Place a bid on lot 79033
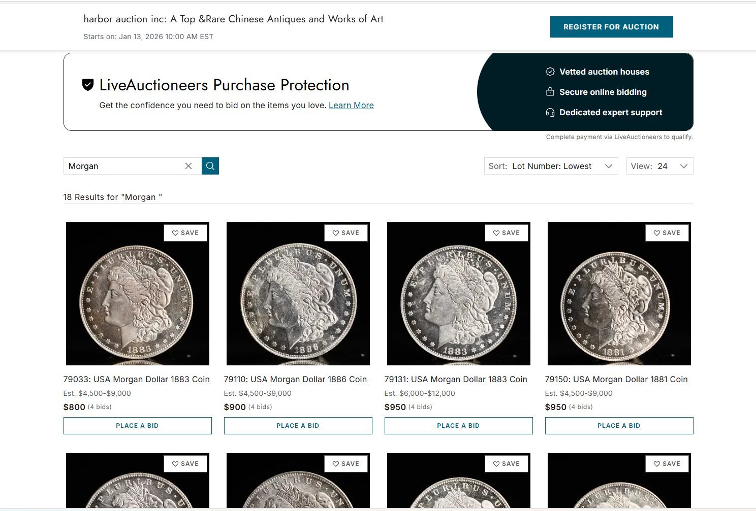 [x=137, y=426]
